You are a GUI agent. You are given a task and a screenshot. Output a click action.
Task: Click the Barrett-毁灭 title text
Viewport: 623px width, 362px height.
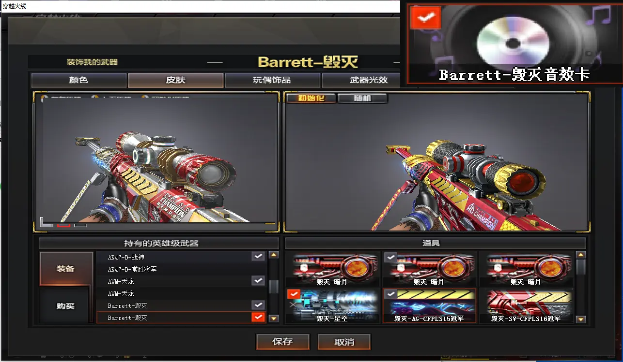308,62
